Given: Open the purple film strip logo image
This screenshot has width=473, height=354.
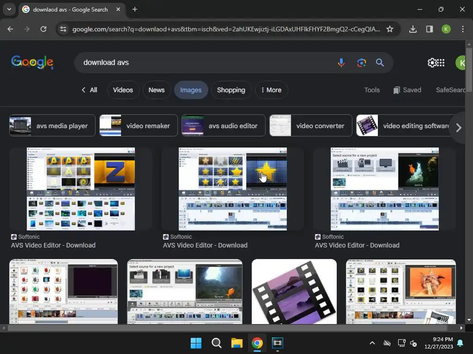Looking at the screenshot, I should click(x=294, y=291).
